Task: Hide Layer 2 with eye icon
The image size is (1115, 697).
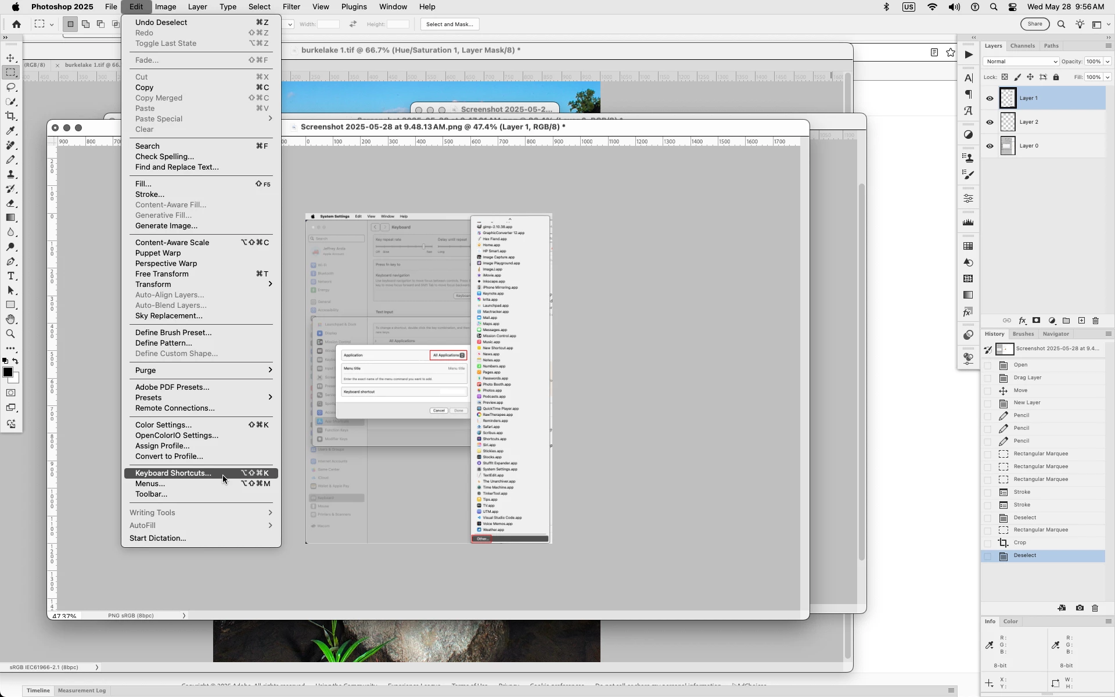Action: tap(990, 122)
